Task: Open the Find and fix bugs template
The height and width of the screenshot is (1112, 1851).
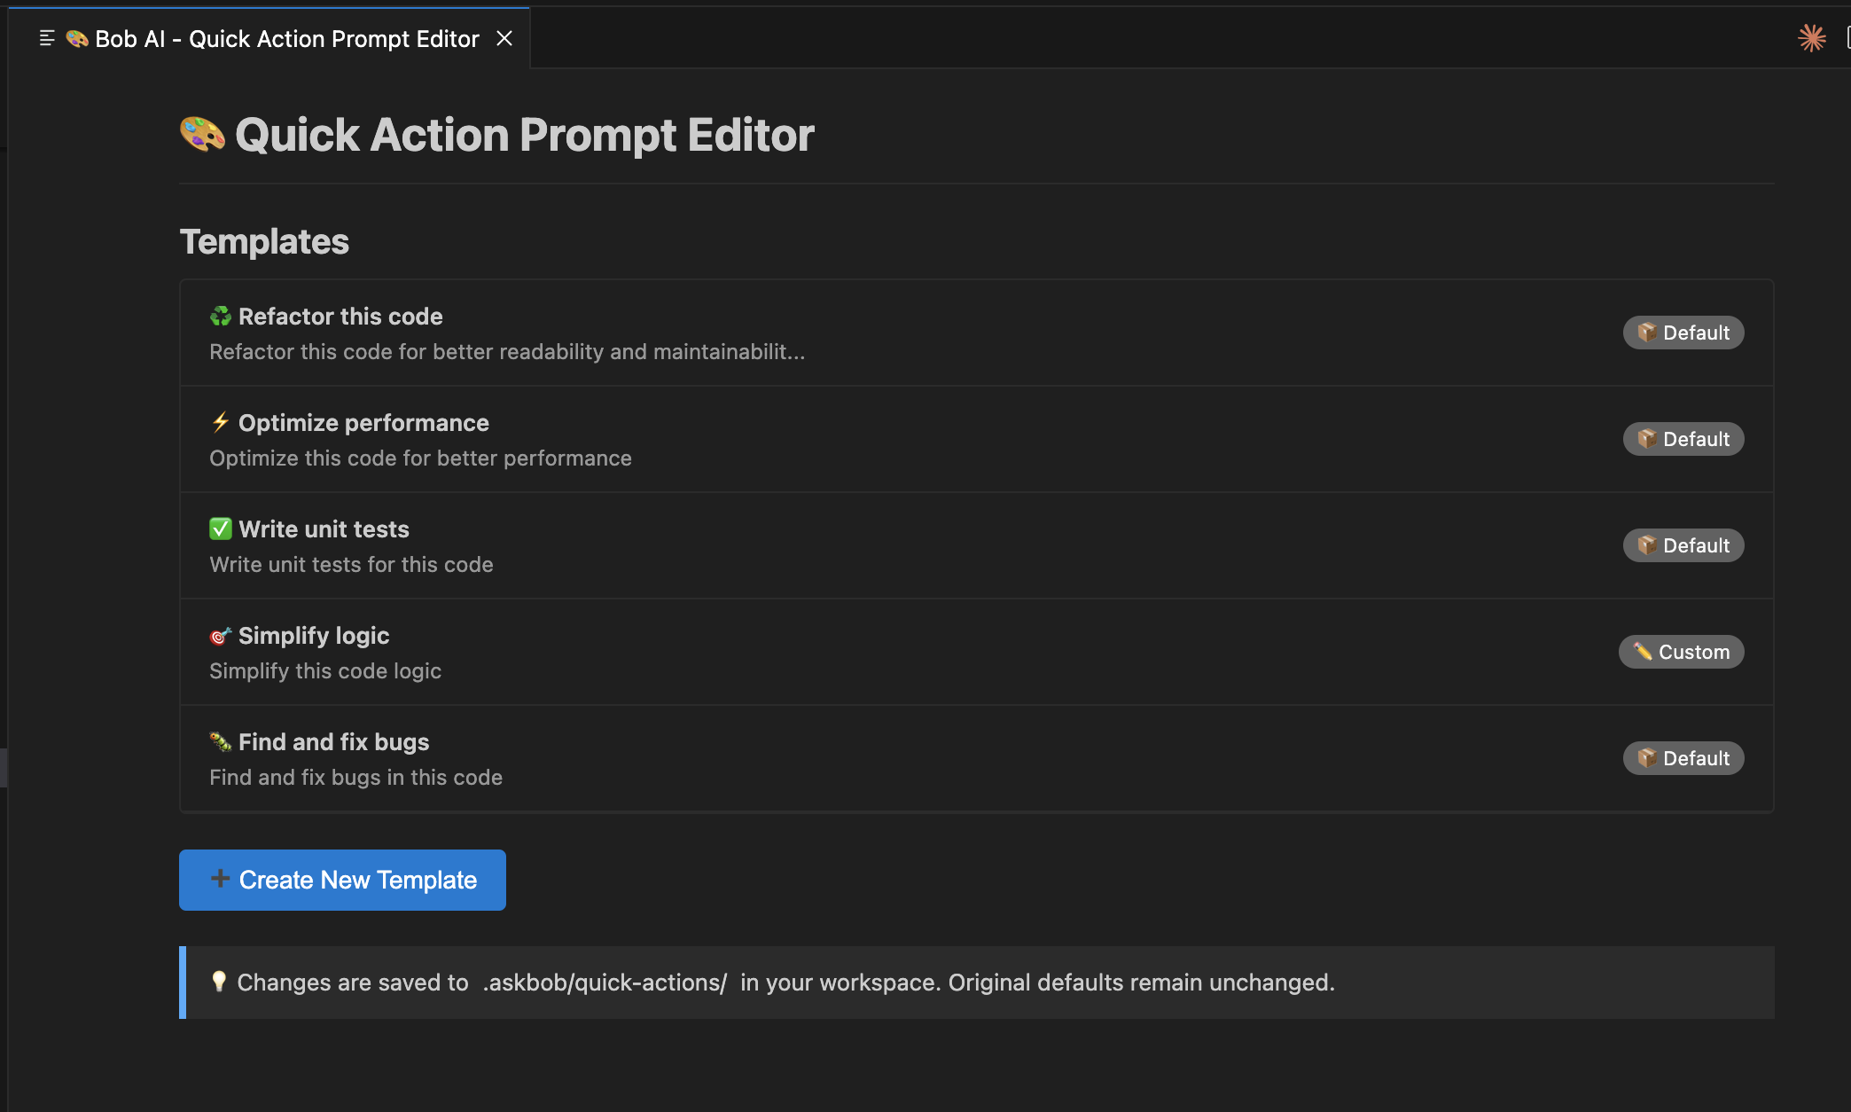Action: [333, 742]
